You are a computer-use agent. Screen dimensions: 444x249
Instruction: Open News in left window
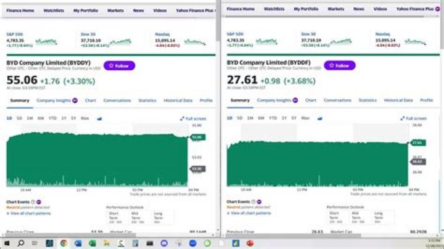coord(139,10)
